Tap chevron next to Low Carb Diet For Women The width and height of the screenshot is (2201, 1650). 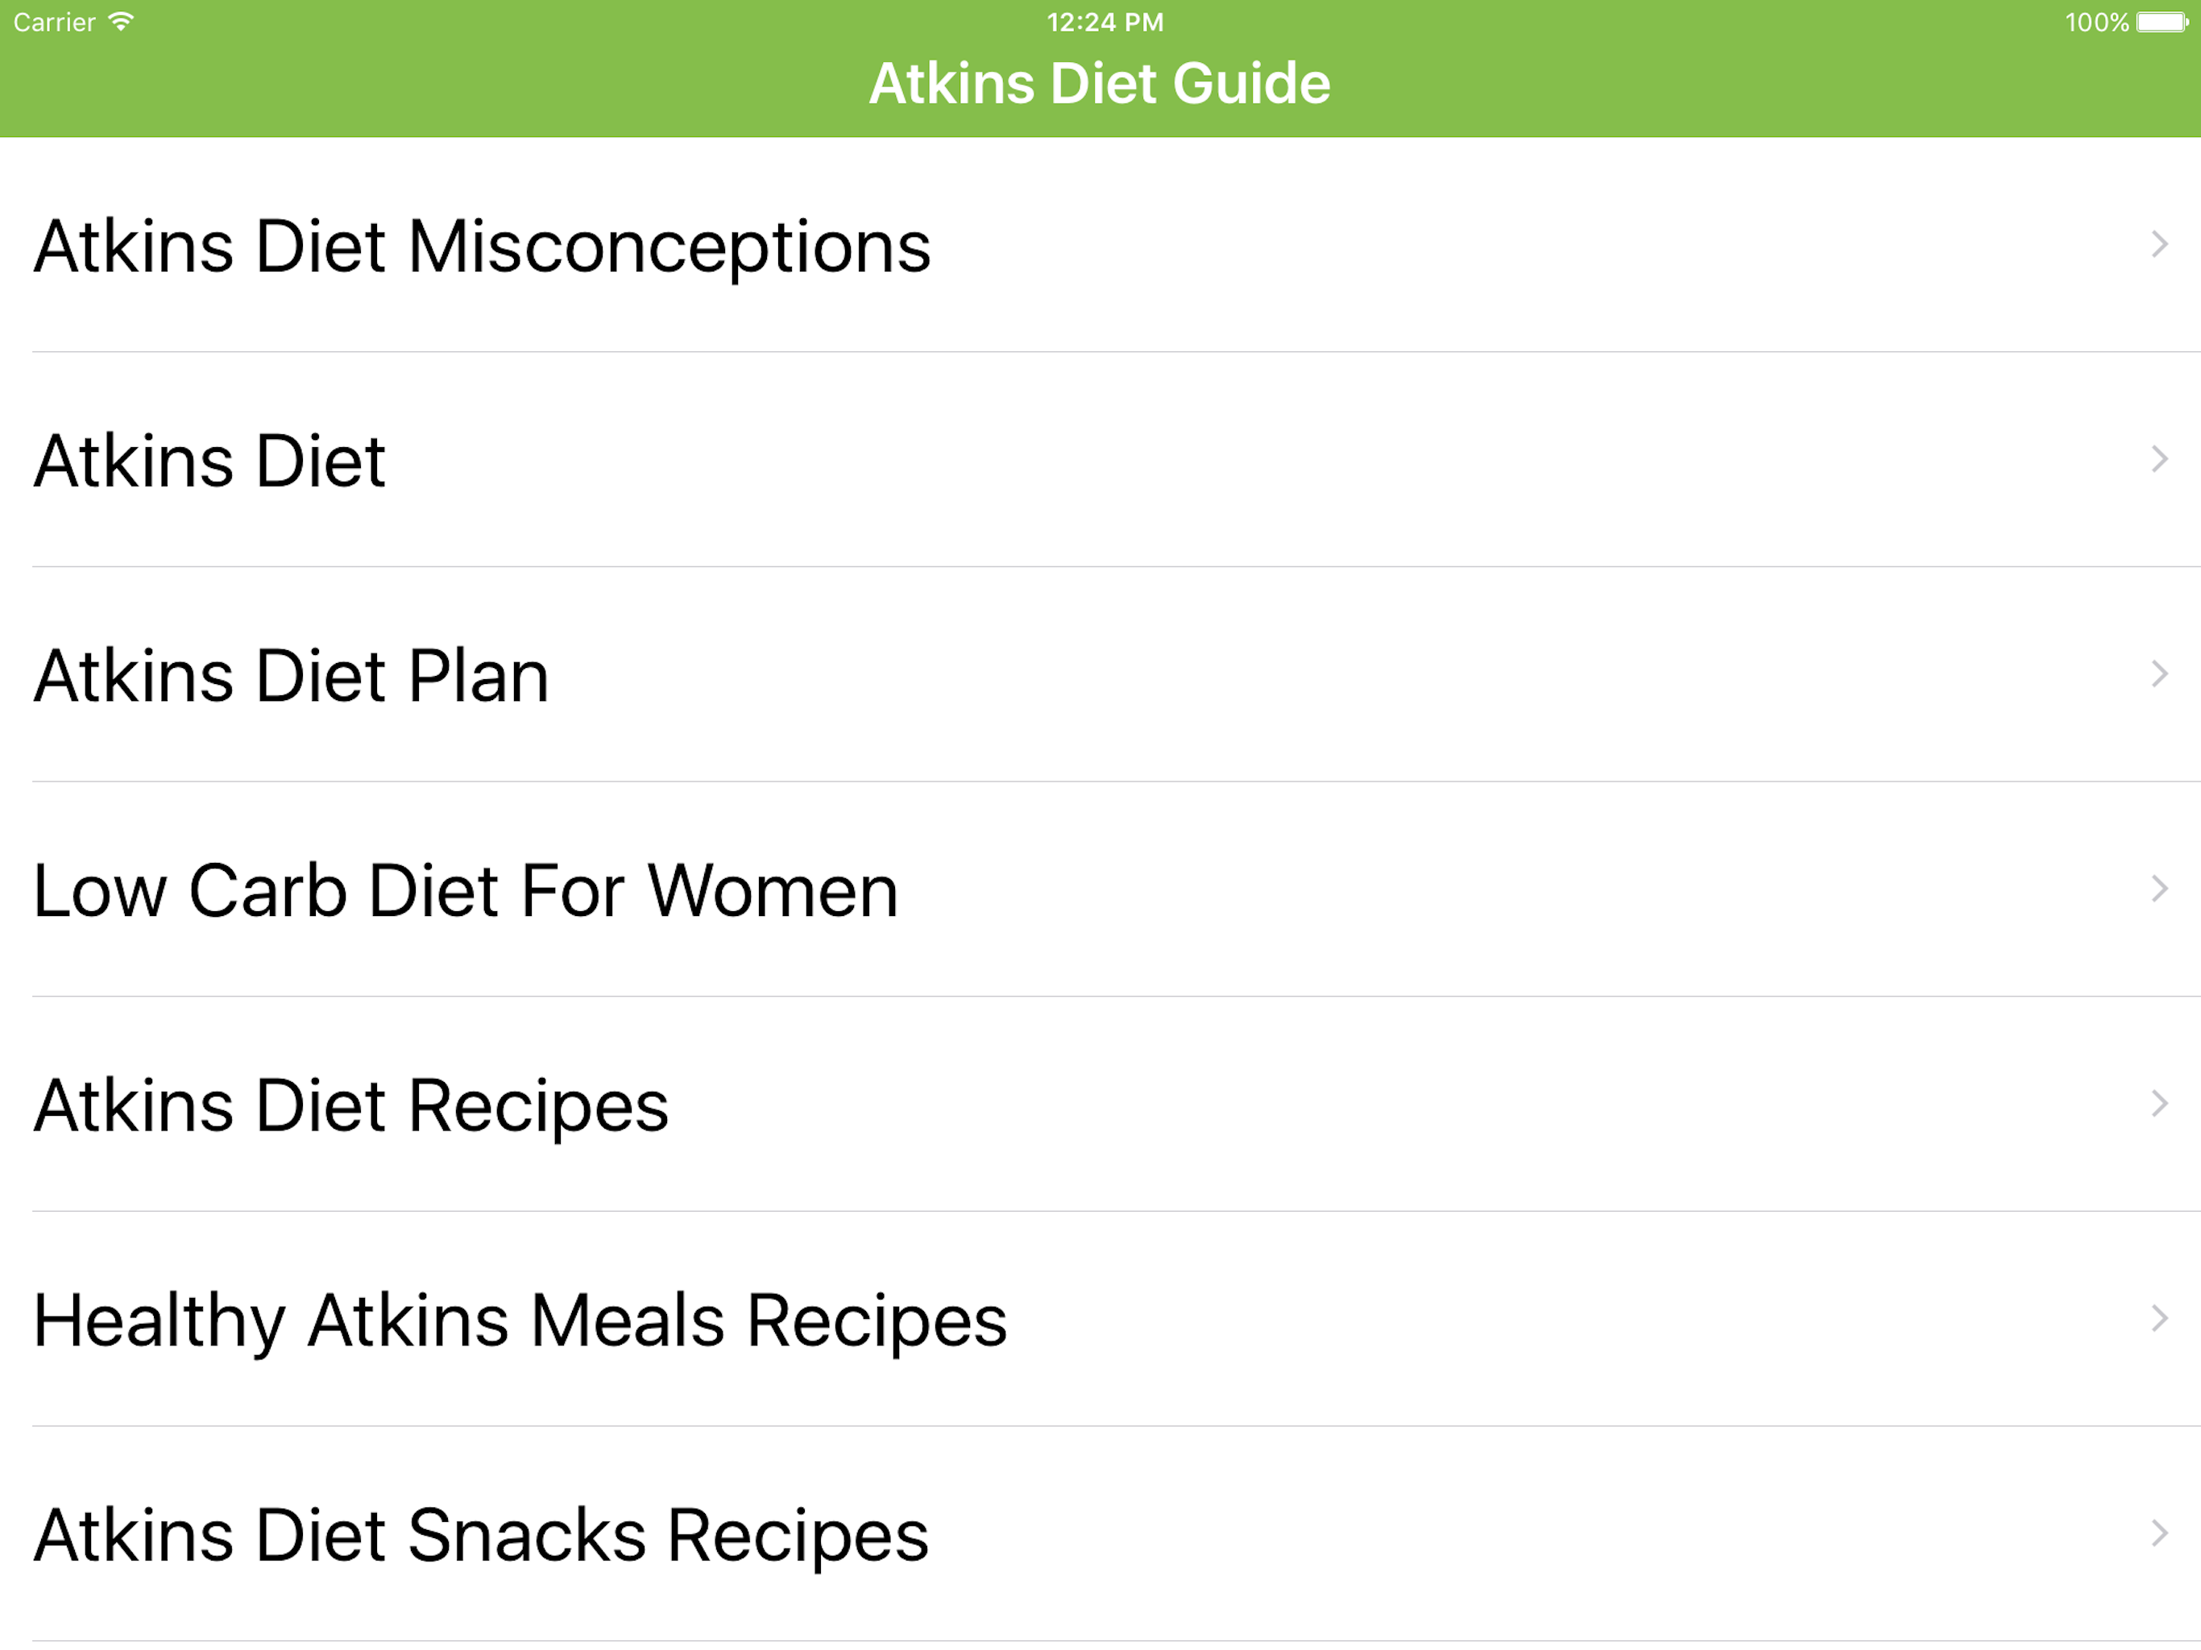click(x=2158, y=889)
